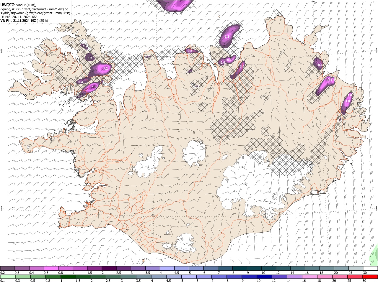Select lavender 4 swatch in upper legend row

167,268
